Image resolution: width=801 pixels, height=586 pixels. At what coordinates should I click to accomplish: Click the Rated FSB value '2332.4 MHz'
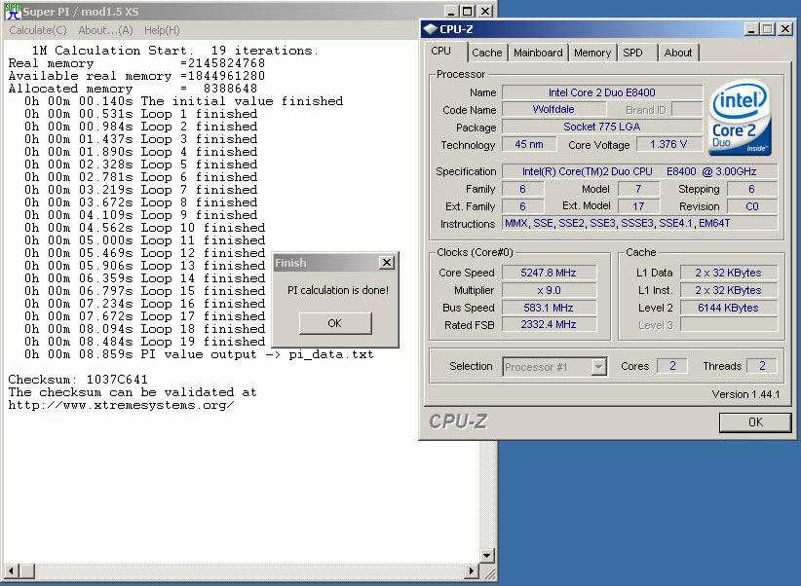point(549,325)
